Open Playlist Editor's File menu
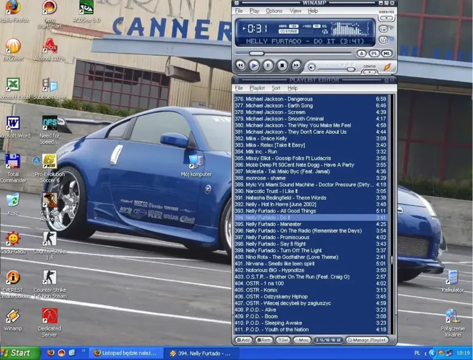473x360 pixels. [x=238, y=88]
